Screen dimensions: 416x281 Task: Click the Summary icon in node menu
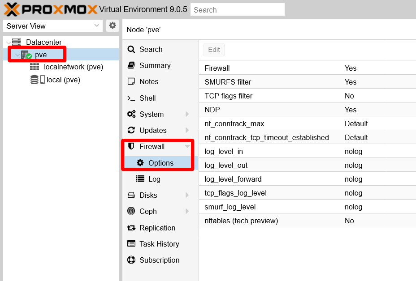coord(130,65)
